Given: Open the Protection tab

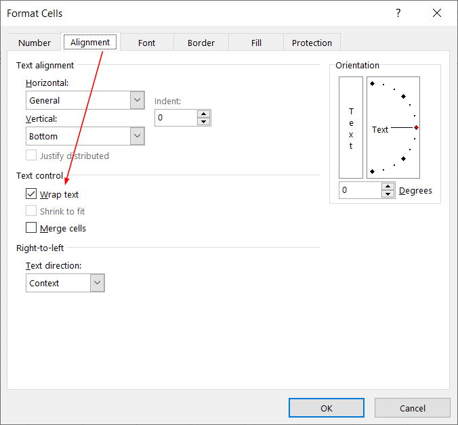Looking at the screenshot, I should [312, 43].
